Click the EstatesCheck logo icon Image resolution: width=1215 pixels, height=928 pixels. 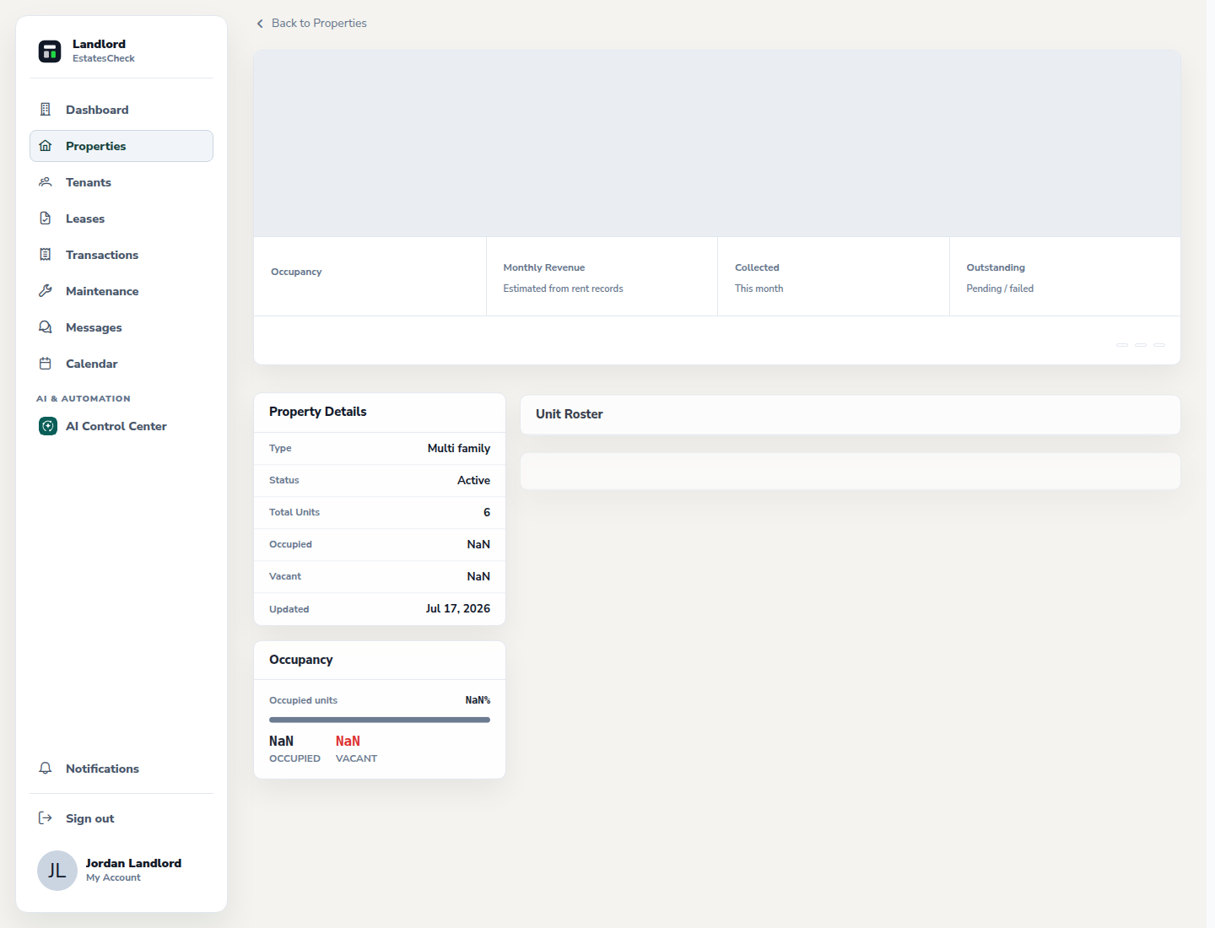pyautogui.click(x=50, y=51)
